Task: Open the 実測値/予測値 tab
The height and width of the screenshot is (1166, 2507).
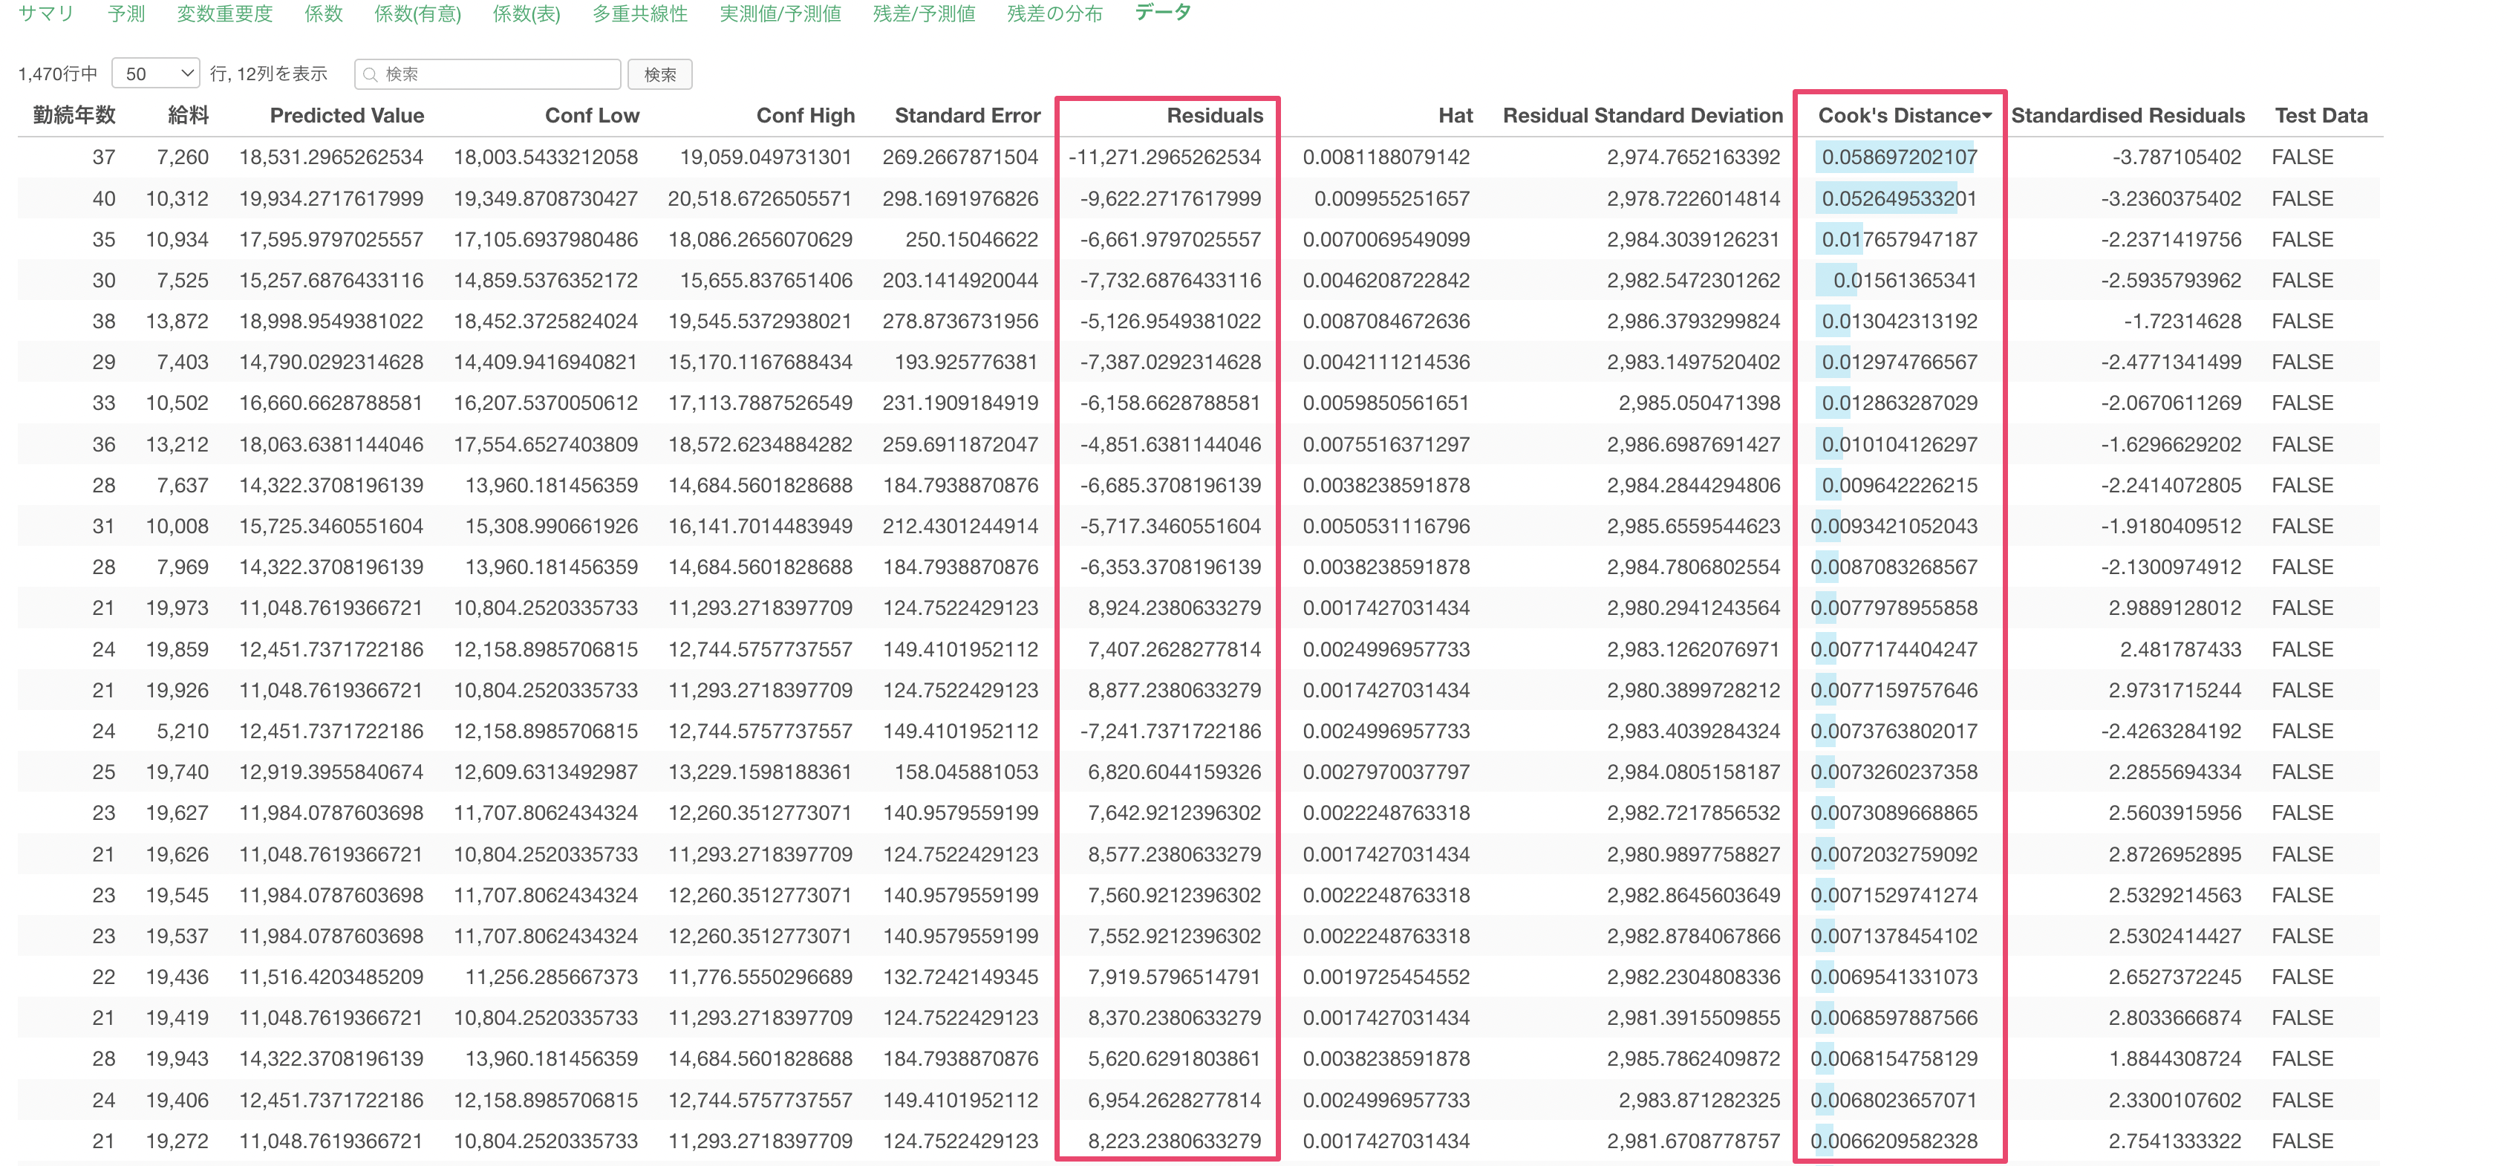Action: coord(780,13)
